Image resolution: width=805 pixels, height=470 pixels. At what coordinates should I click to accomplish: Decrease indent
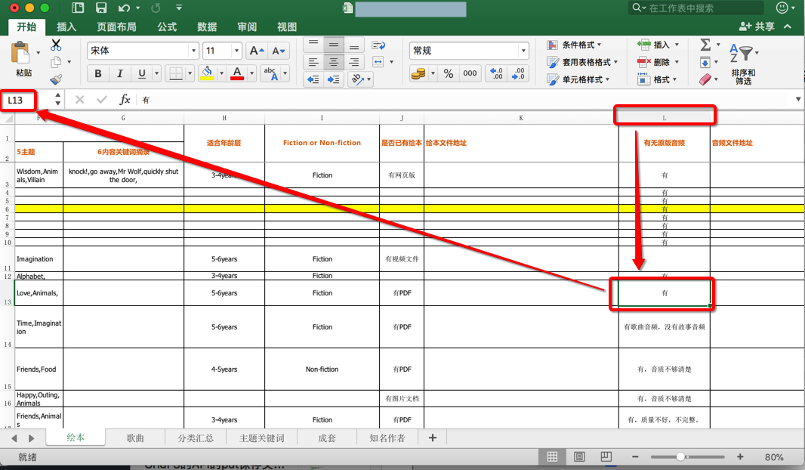point(313,79)
